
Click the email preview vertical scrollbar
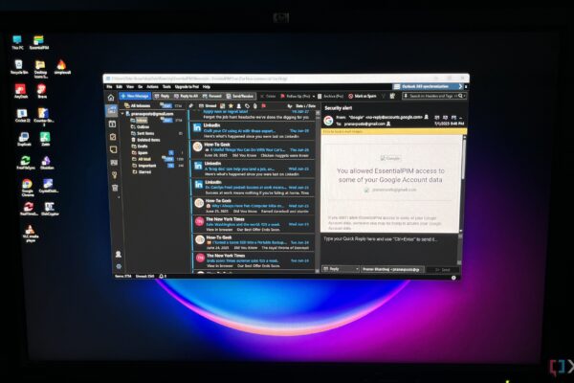pyautogui.click(x=464, y=183)
